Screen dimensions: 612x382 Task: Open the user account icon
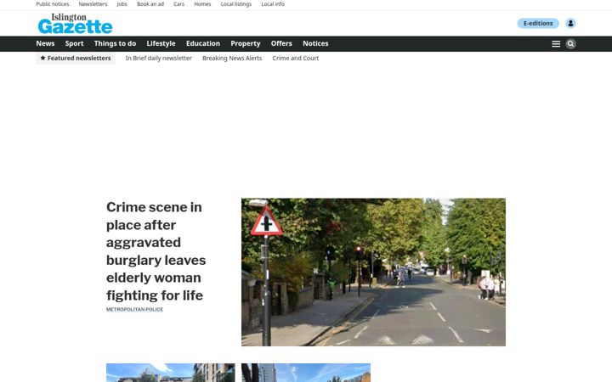coord(570,24)
